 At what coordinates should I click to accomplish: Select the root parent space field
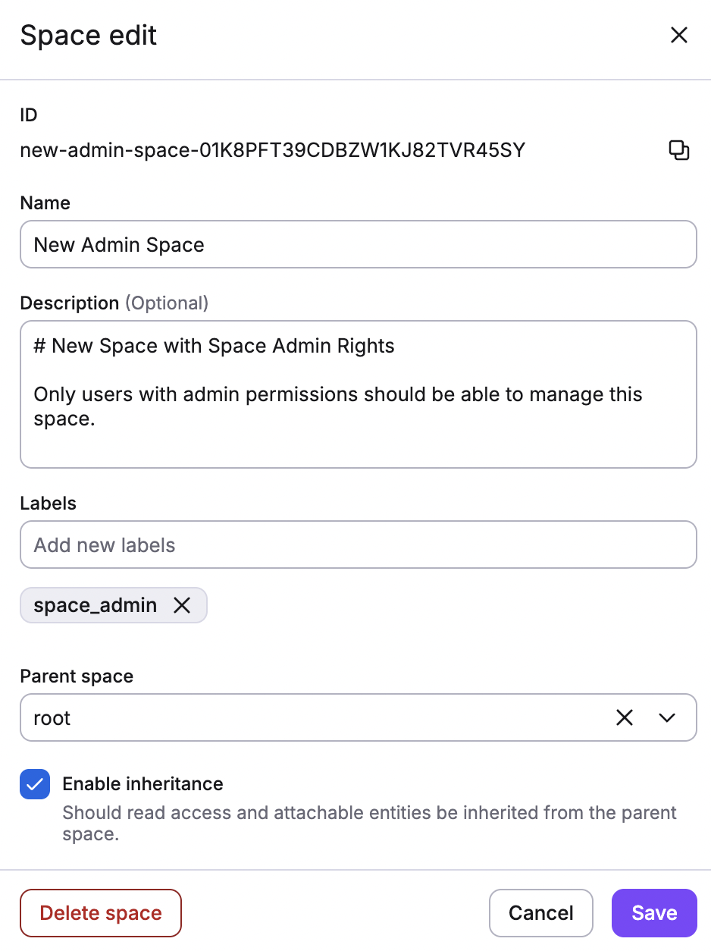coord(303,717)
